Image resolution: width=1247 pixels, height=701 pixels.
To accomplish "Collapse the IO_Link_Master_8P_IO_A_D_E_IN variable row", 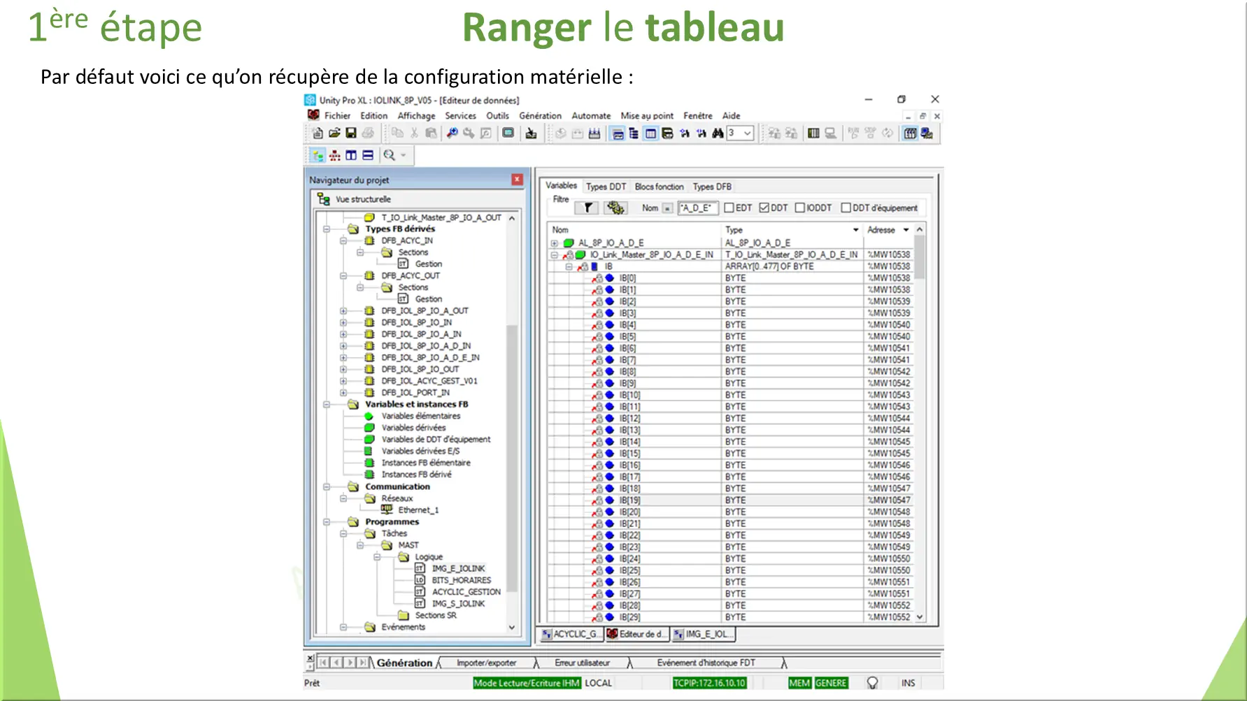I will coord(554,255).
